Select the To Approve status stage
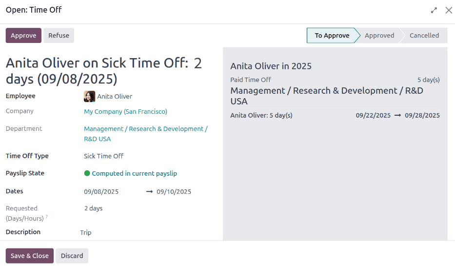Viewport: 455px width, 269px height. click(332, 36)
